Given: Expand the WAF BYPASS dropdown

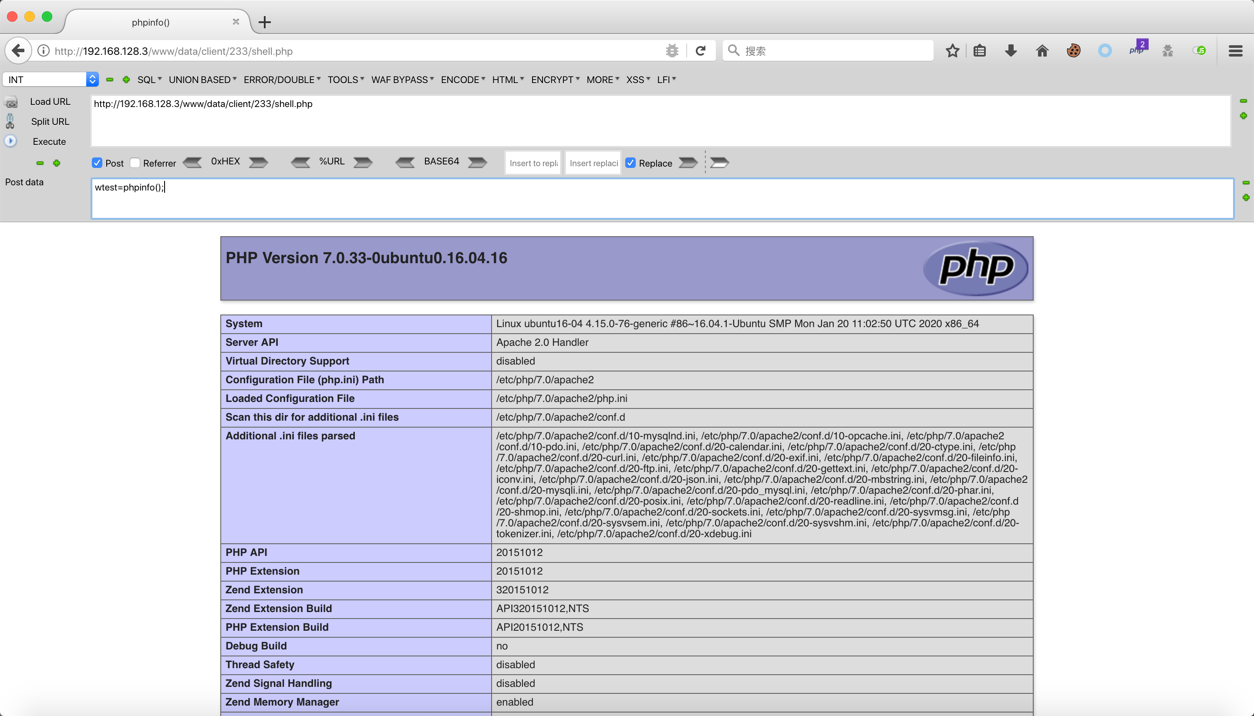Looking at the screenshot, I should point(402,80).
